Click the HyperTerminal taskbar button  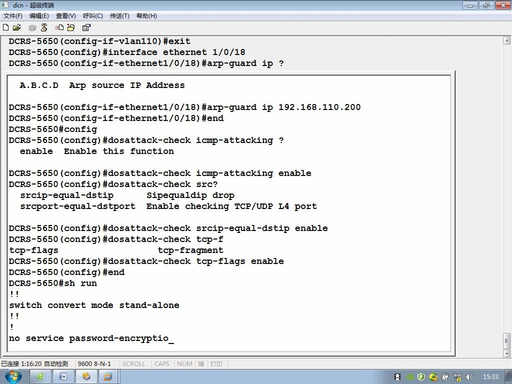tap(86, 377)
